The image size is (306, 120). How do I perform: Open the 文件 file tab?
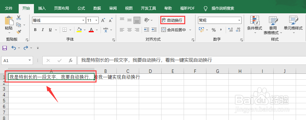point(9,8)
